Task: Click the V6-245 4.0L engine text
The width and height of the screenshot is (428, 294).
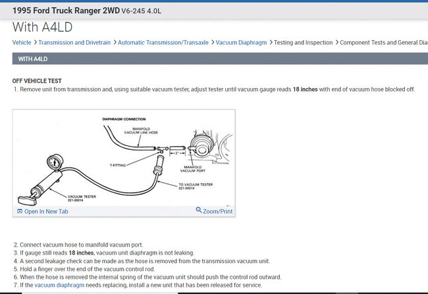Action: pos(141,11)
